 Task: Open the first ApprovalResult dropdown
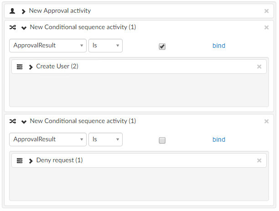[48, 46]
